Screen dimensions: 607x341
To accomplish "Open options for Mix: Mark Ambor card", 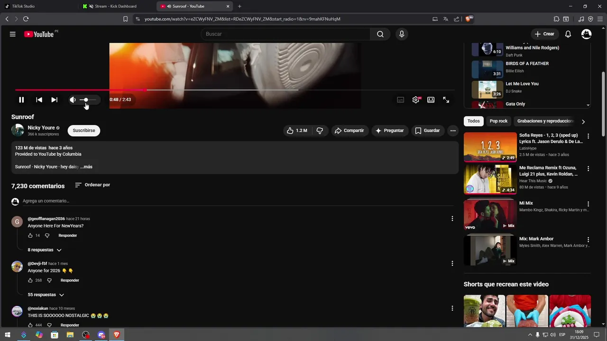I will point(589,240).
